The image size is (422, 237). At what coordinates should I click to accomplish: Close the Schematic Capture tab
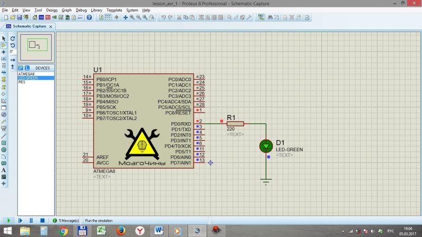pyautogui.click(x=51, y=27)
